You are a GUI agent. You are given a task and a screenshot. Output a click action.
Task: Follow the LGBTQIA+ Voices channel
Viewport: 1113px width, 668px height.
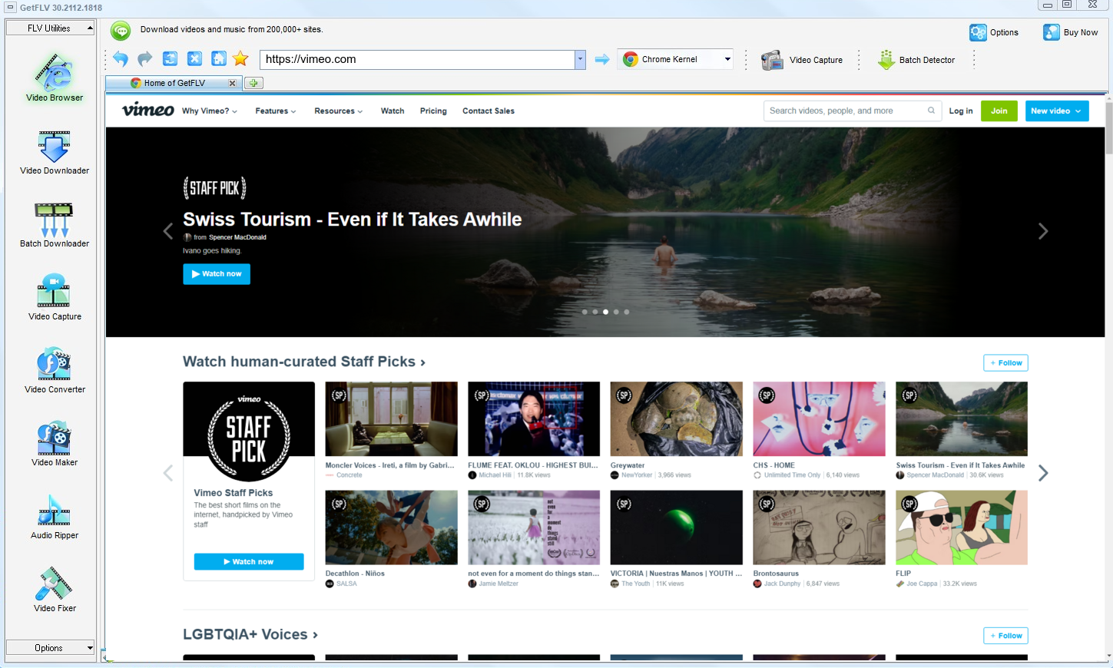(1005, 636)
